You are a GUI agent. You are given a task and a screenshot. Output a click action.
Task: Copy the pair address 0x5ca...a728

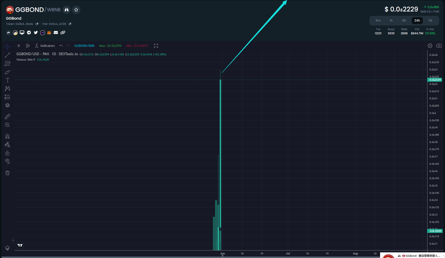(x=69, y=24)
